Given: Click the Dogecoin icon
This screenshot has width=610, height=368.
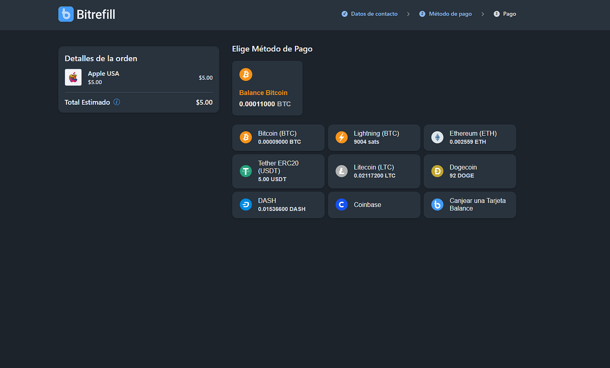Looking at the screenshot, I should tap(437, 171).
